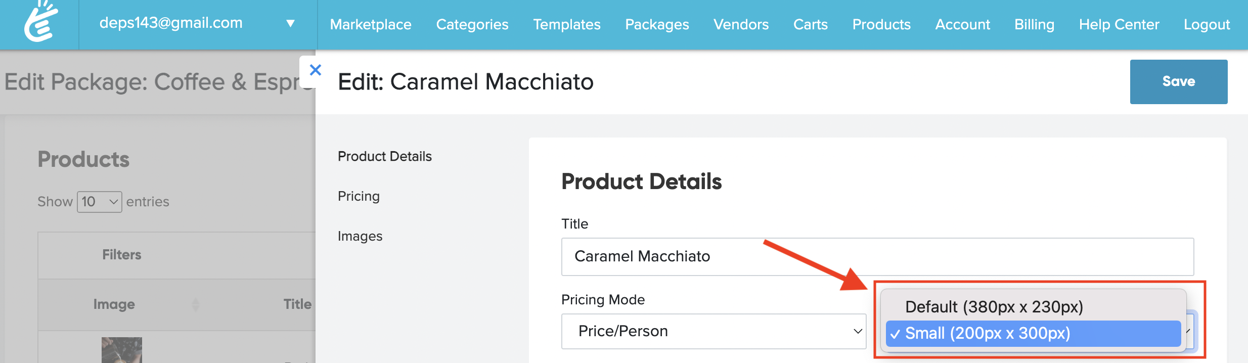Open the Vendors section

click(x=741, y=24)
